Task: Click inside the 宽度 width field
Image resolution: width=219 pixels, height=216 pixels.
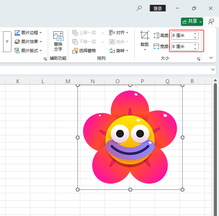Action: 182,46
